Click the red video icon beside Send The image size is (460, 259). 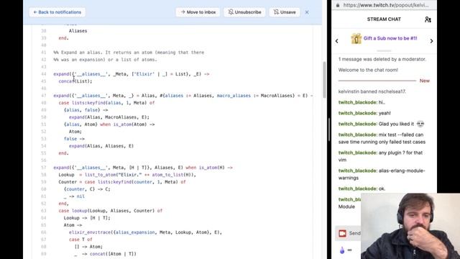[342, 233]
